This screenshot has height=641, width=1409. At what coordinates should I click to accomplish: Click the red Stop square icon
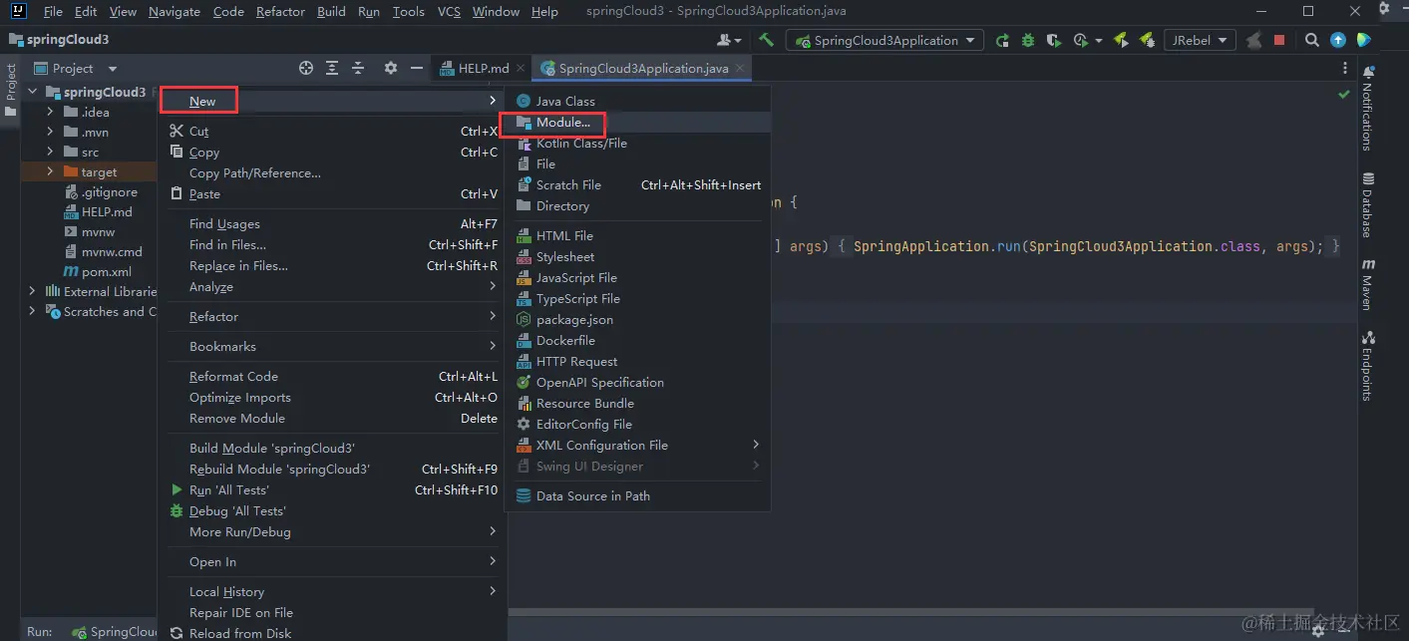pos(1279,40)
